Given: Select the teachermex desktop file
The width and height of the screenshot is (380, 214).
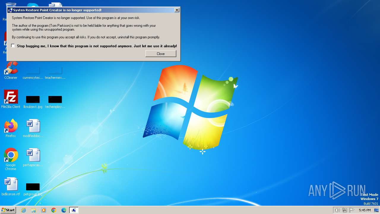Looking at the screenshot, I should [55, 73].
